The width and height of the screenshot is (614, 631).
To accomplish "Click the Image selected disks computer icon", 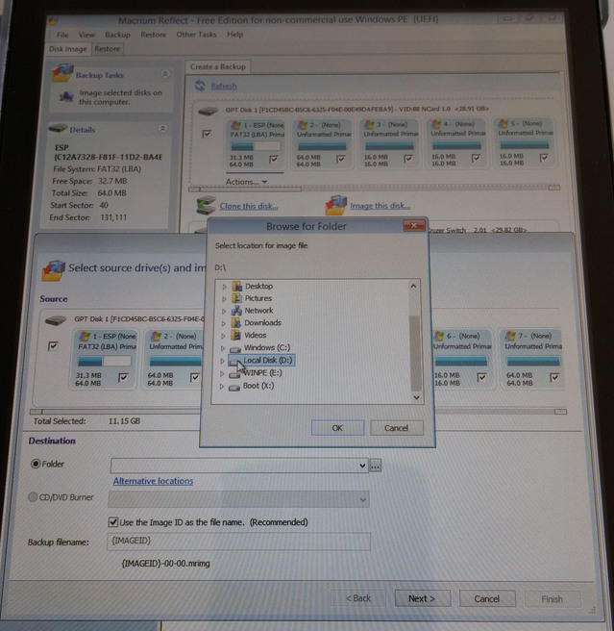I will click(x=66, y=96).
